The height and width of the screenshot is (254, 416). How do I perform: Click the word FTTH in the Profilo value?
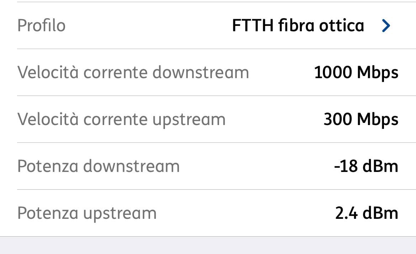[253, 26]
